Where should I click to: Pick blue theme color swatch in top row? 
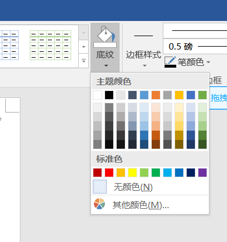tap(191, 95)
